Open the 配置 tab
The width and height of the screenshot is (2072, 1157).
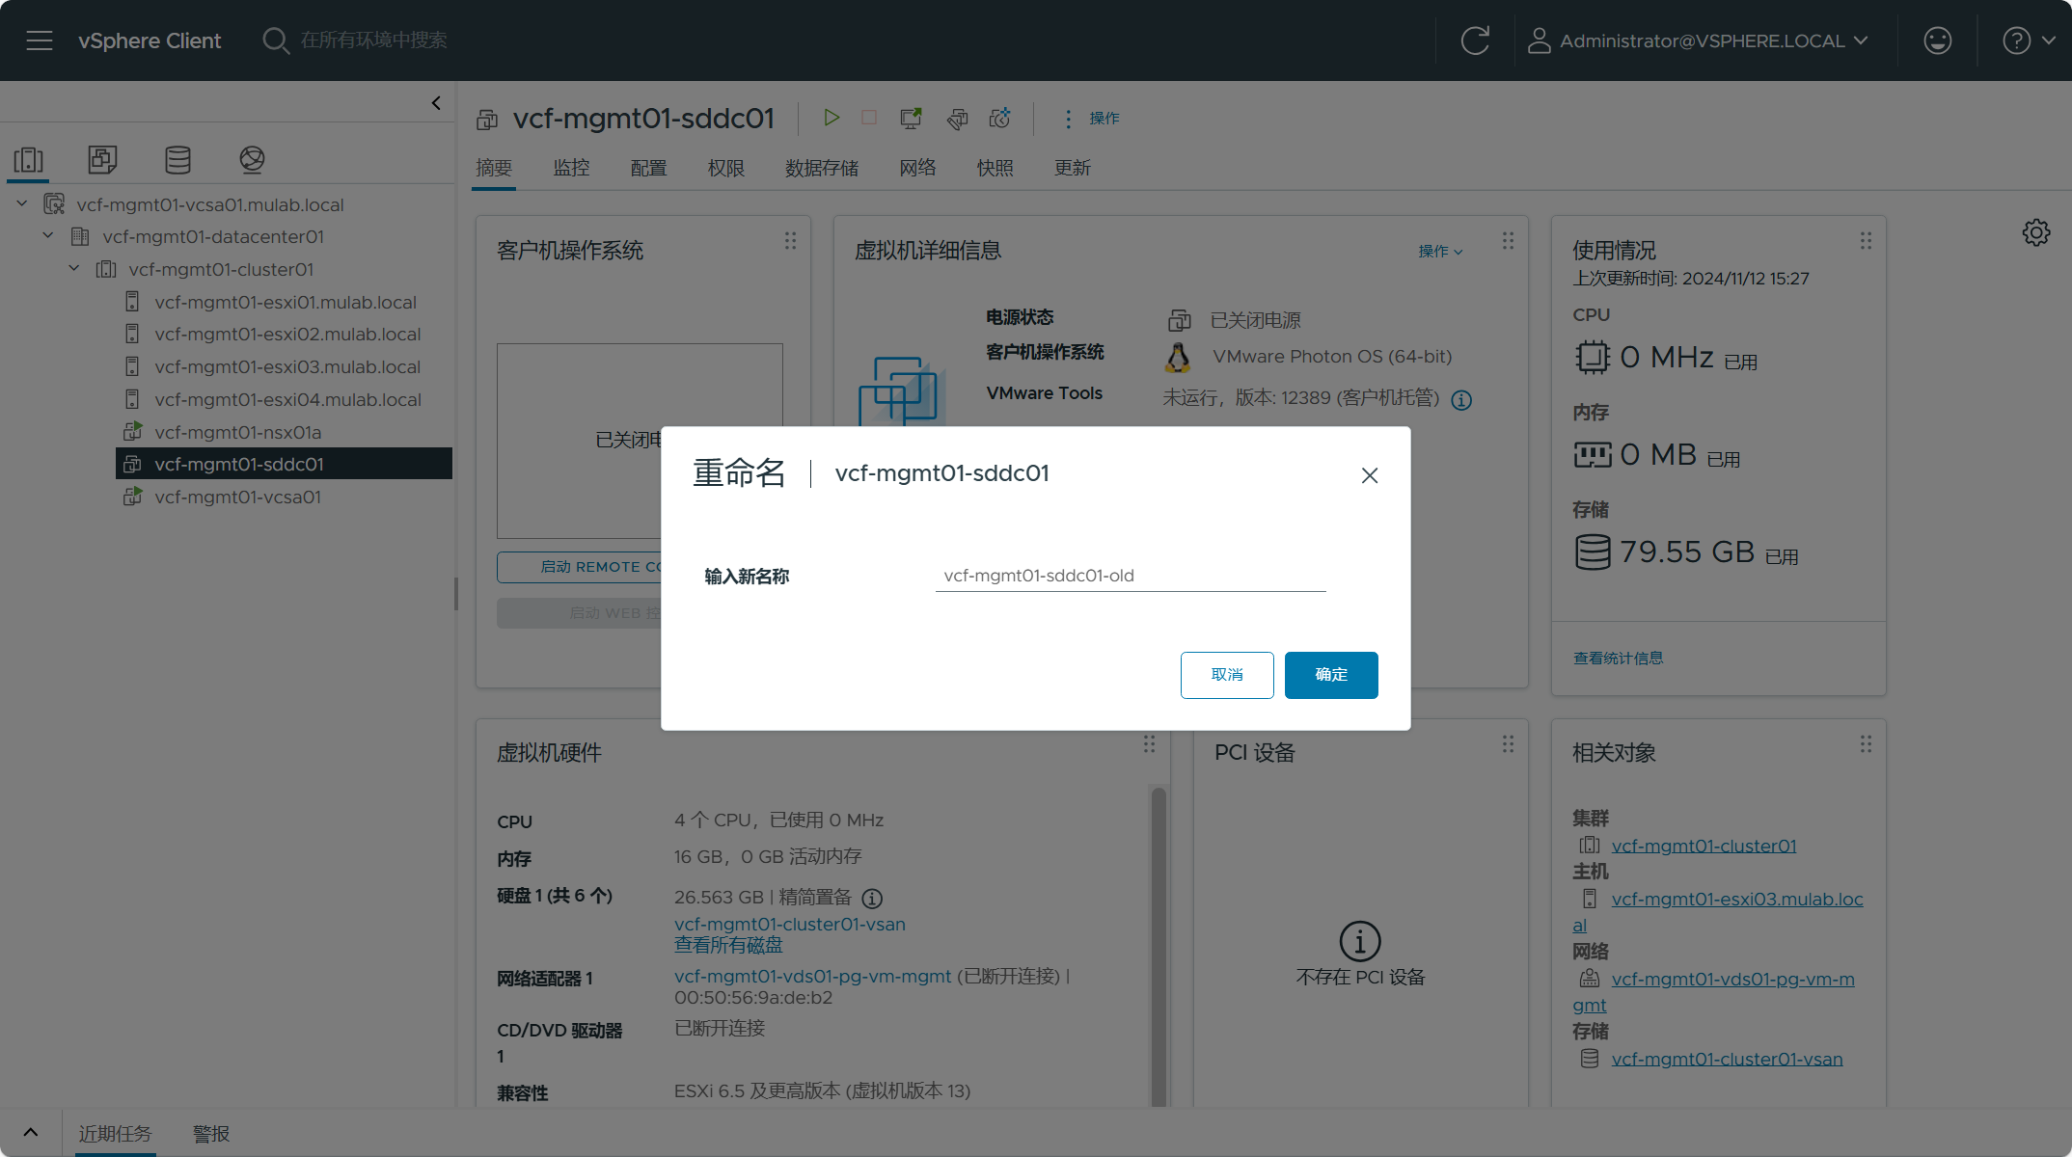pos(648,168)
